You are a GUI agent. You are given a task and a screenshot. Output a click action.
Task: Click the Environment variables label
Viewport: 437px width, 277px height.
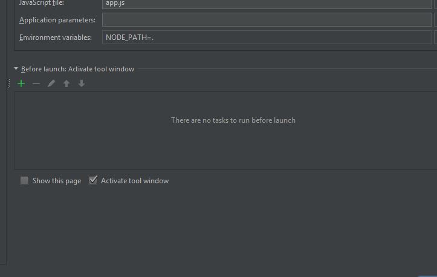(56, 37)
